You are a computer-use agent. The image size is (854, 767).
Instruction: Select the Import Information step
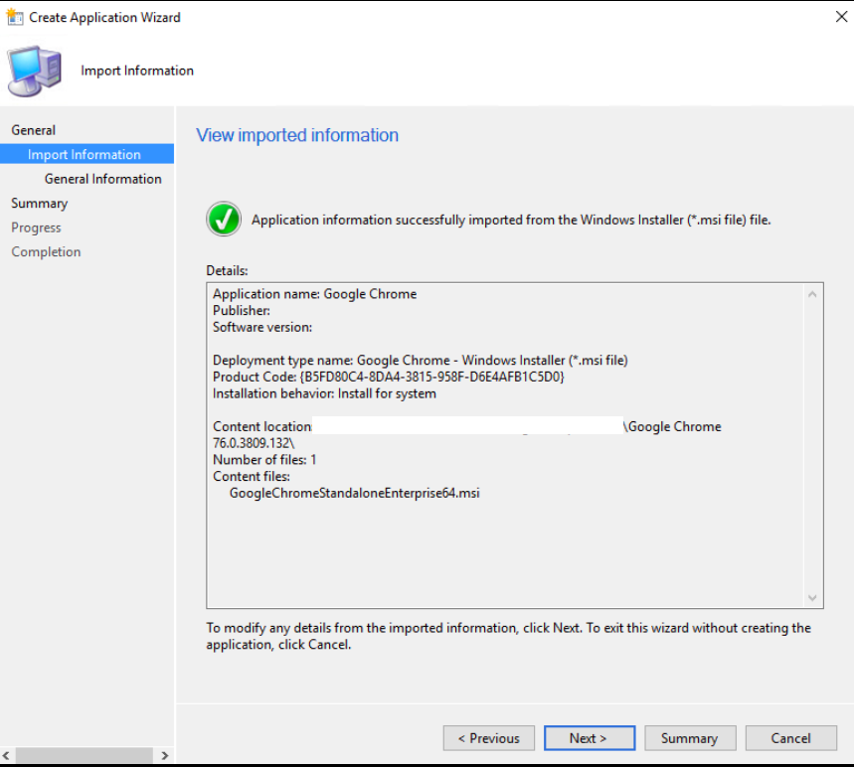87,154
